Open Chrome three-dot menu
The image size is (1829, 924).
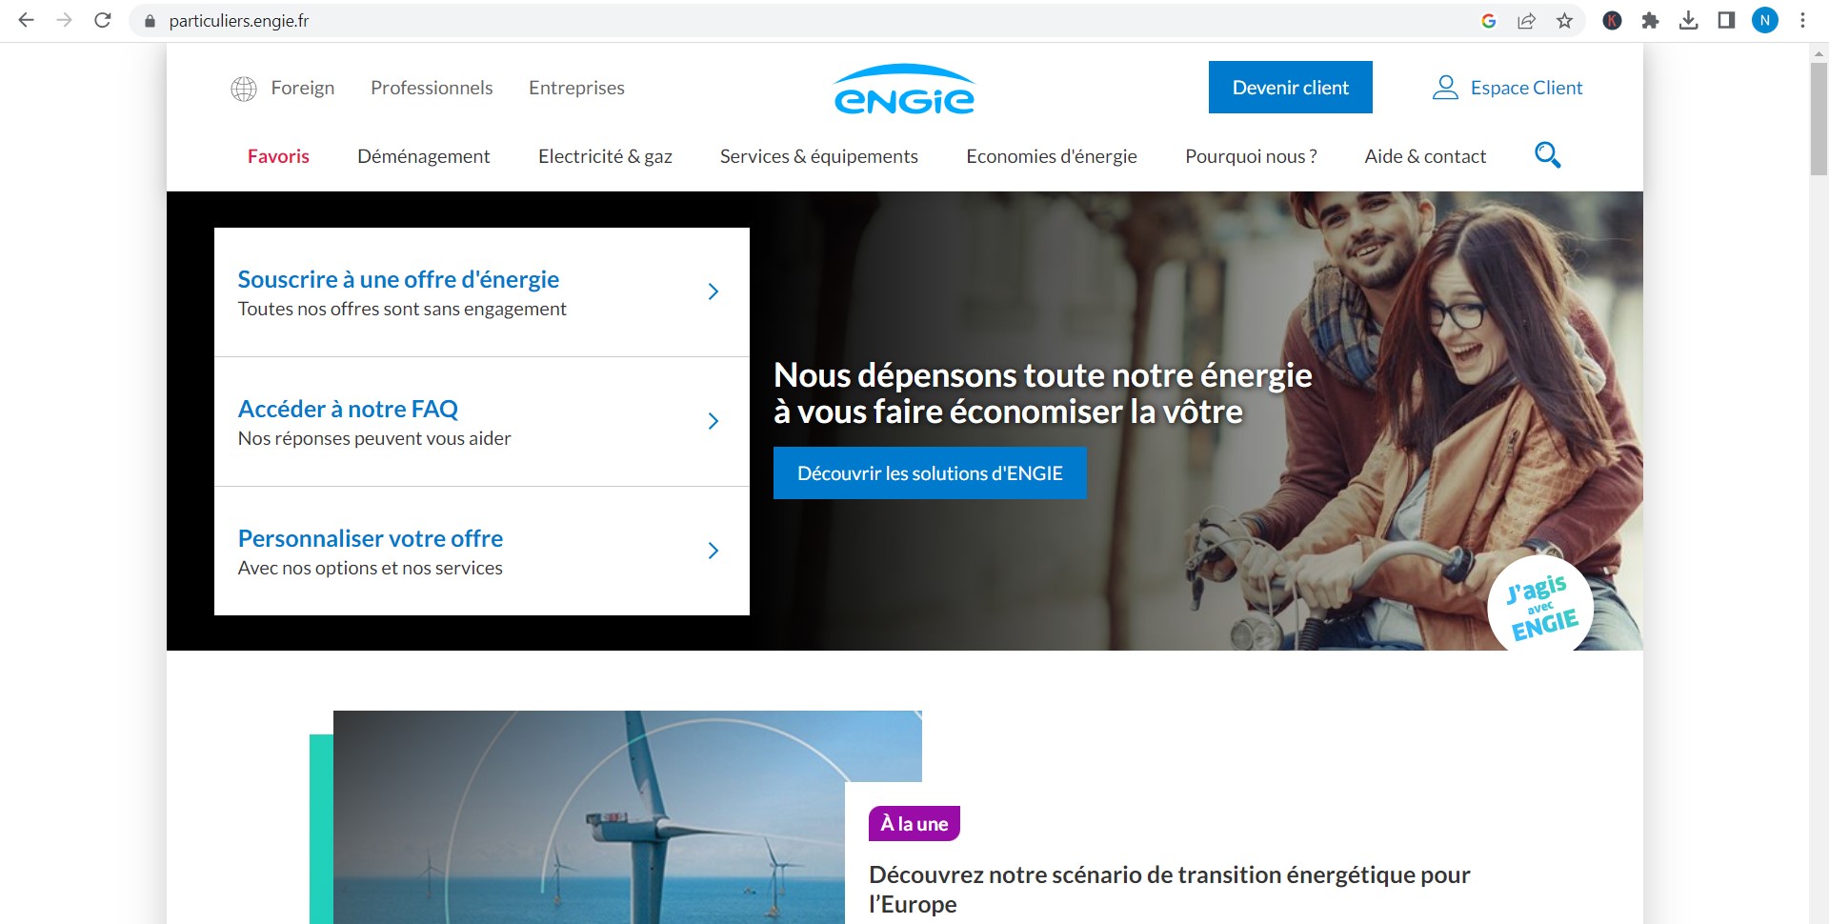pos(1802,21)
